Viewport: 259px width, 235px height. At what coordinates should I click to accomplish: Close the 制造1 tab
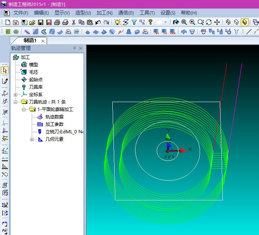pyautogui.click(x=43, y=41)
